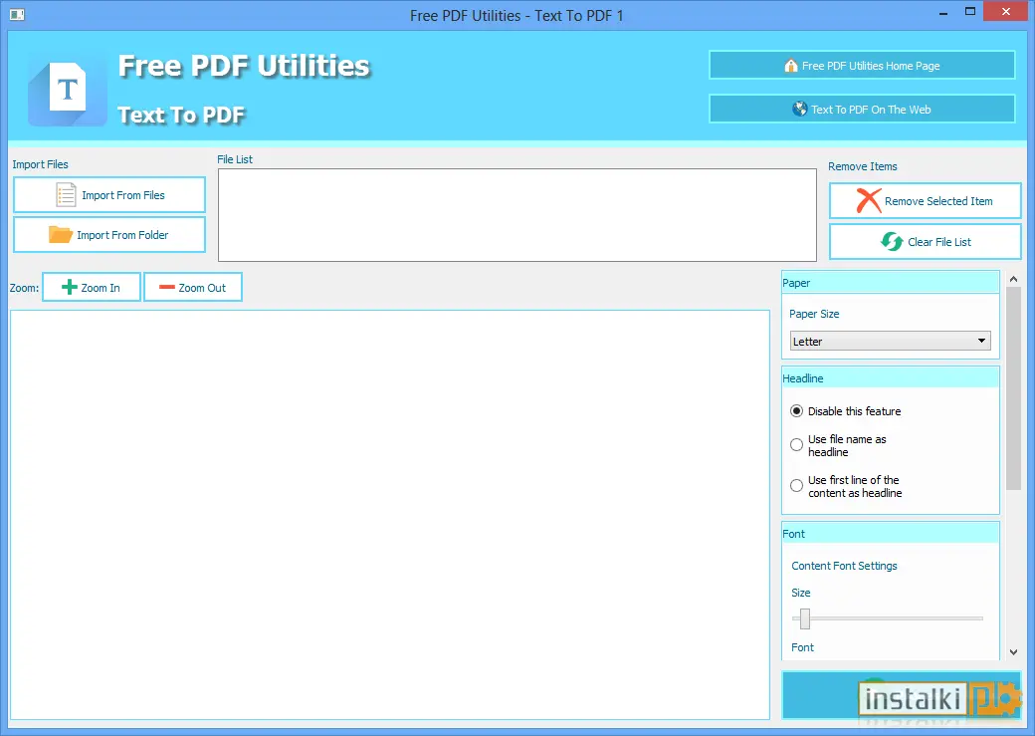The height and width of the screenshot is (736, 1035).
Task: Click the content font Size slider track
Action: (887, 618)
